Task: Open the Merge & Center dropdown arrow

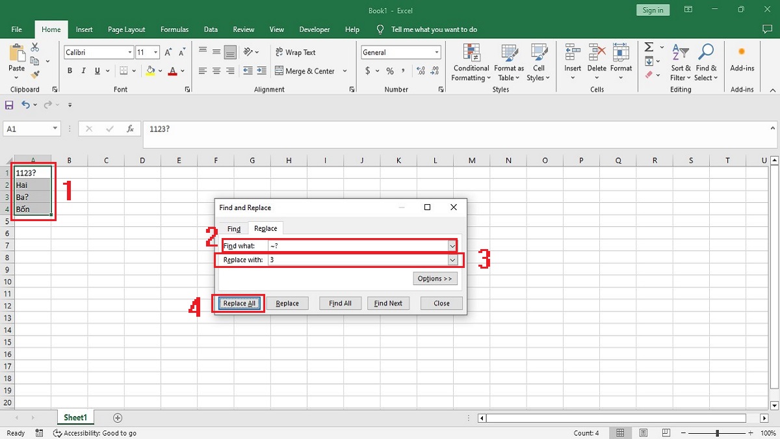Action: (344, 71)
